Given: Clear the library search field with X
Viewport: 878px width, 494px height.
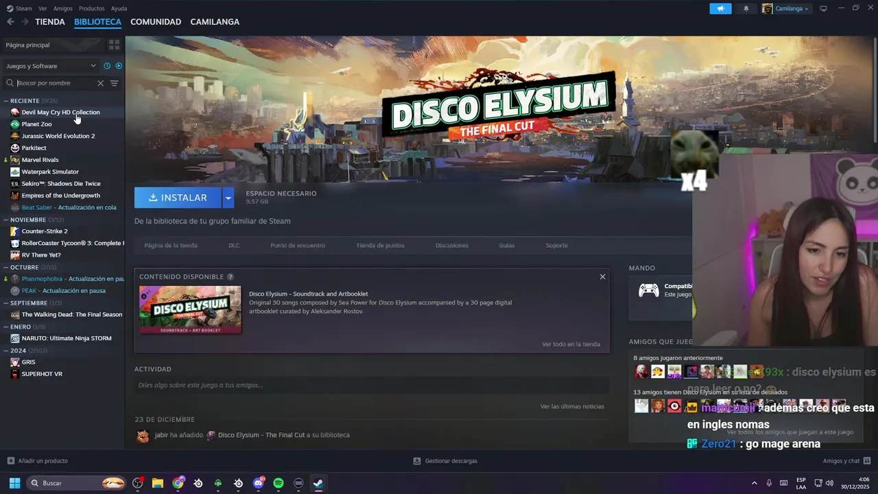Looking at the screenshot, I should (100, 83).
